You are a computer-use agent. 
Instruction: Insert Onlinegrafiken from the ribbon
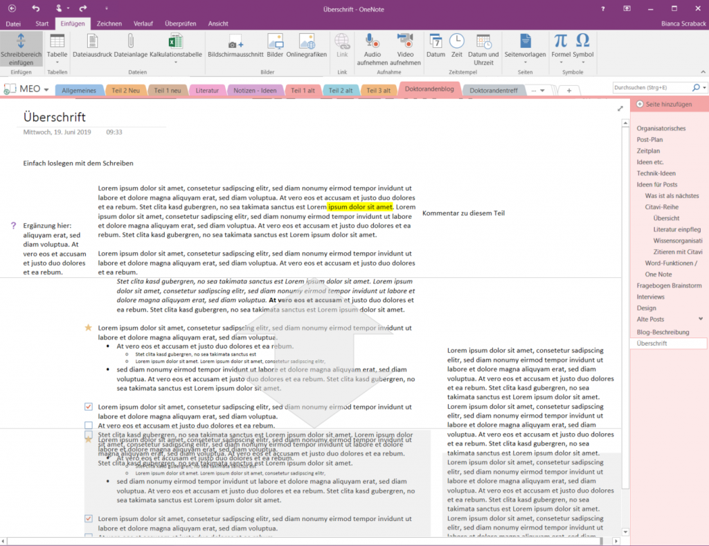[x=307, y=45]
